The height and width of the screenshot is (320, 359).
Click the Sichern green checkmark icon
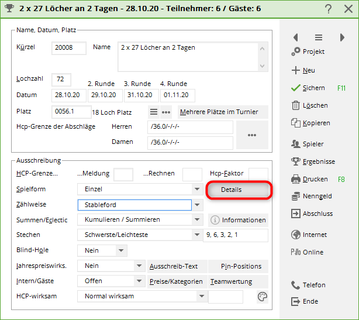[x=296, y=88]
